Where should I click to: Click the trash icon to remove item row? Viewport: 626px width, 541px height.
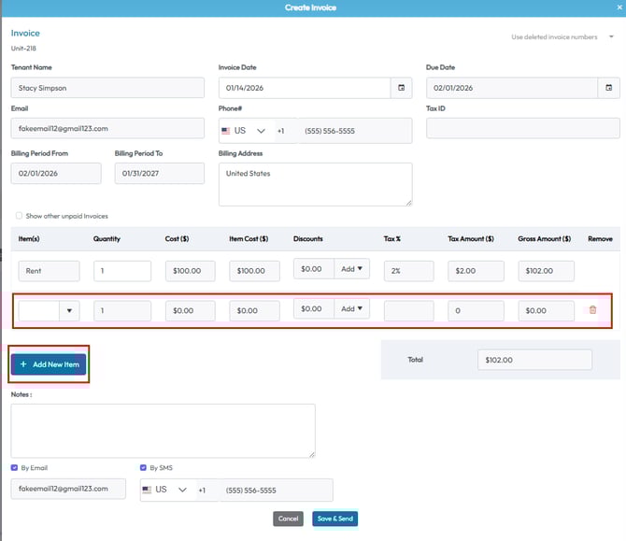coord(592,309)
